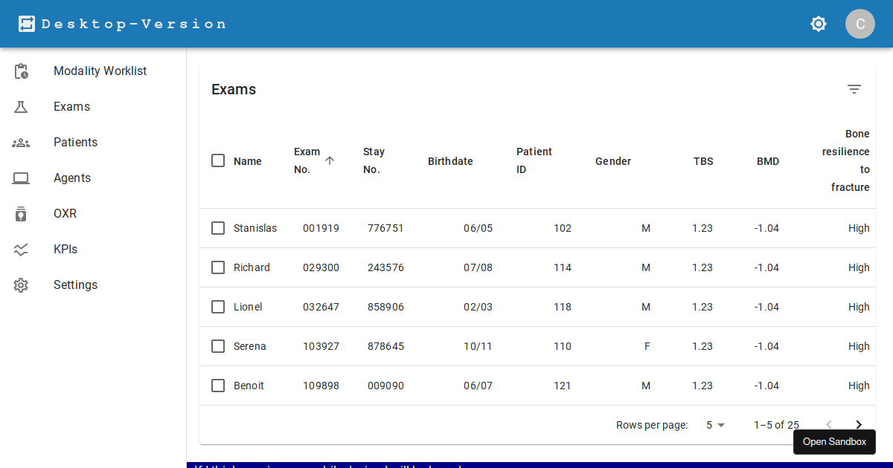The image size is (893, 468).
Task: Click the OXR sidebar icon
Action: click(21, 214)
